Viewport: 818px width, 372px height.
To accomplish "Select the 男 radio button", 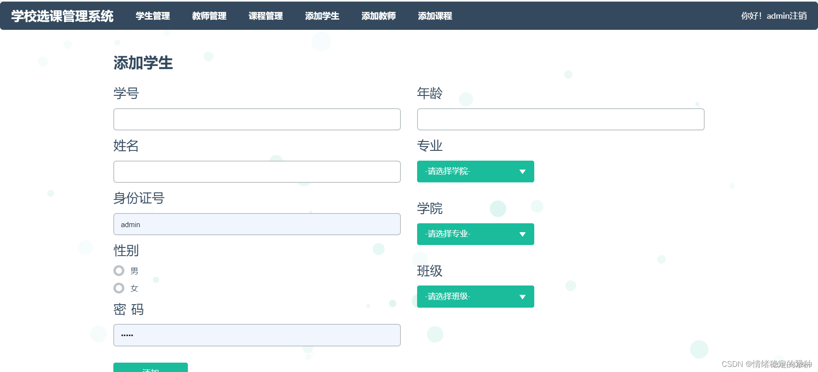I will tap(119, 271).
